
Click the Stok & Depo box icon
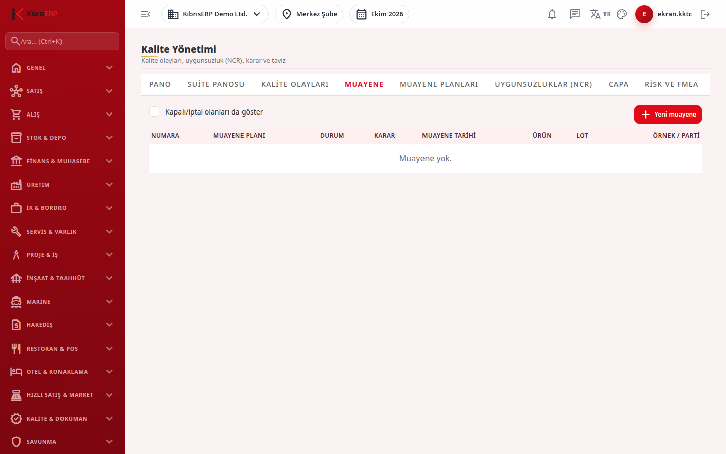click(16, 138)
